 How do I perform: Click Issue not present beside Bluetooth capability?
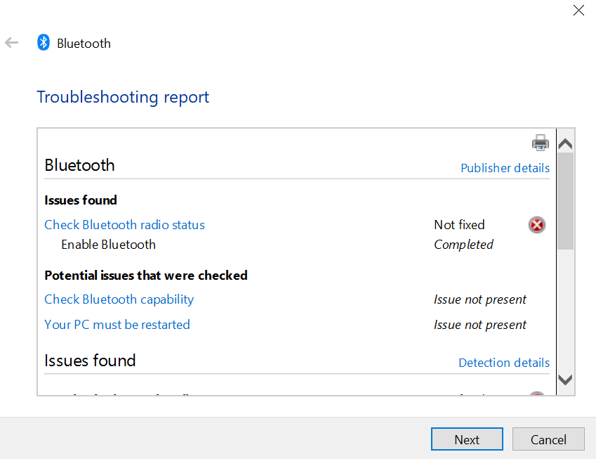tap(480, 299)
